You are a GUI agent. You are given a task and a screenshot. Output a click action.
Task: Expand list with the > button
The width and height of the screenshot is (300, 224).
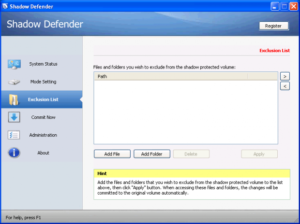285,76
